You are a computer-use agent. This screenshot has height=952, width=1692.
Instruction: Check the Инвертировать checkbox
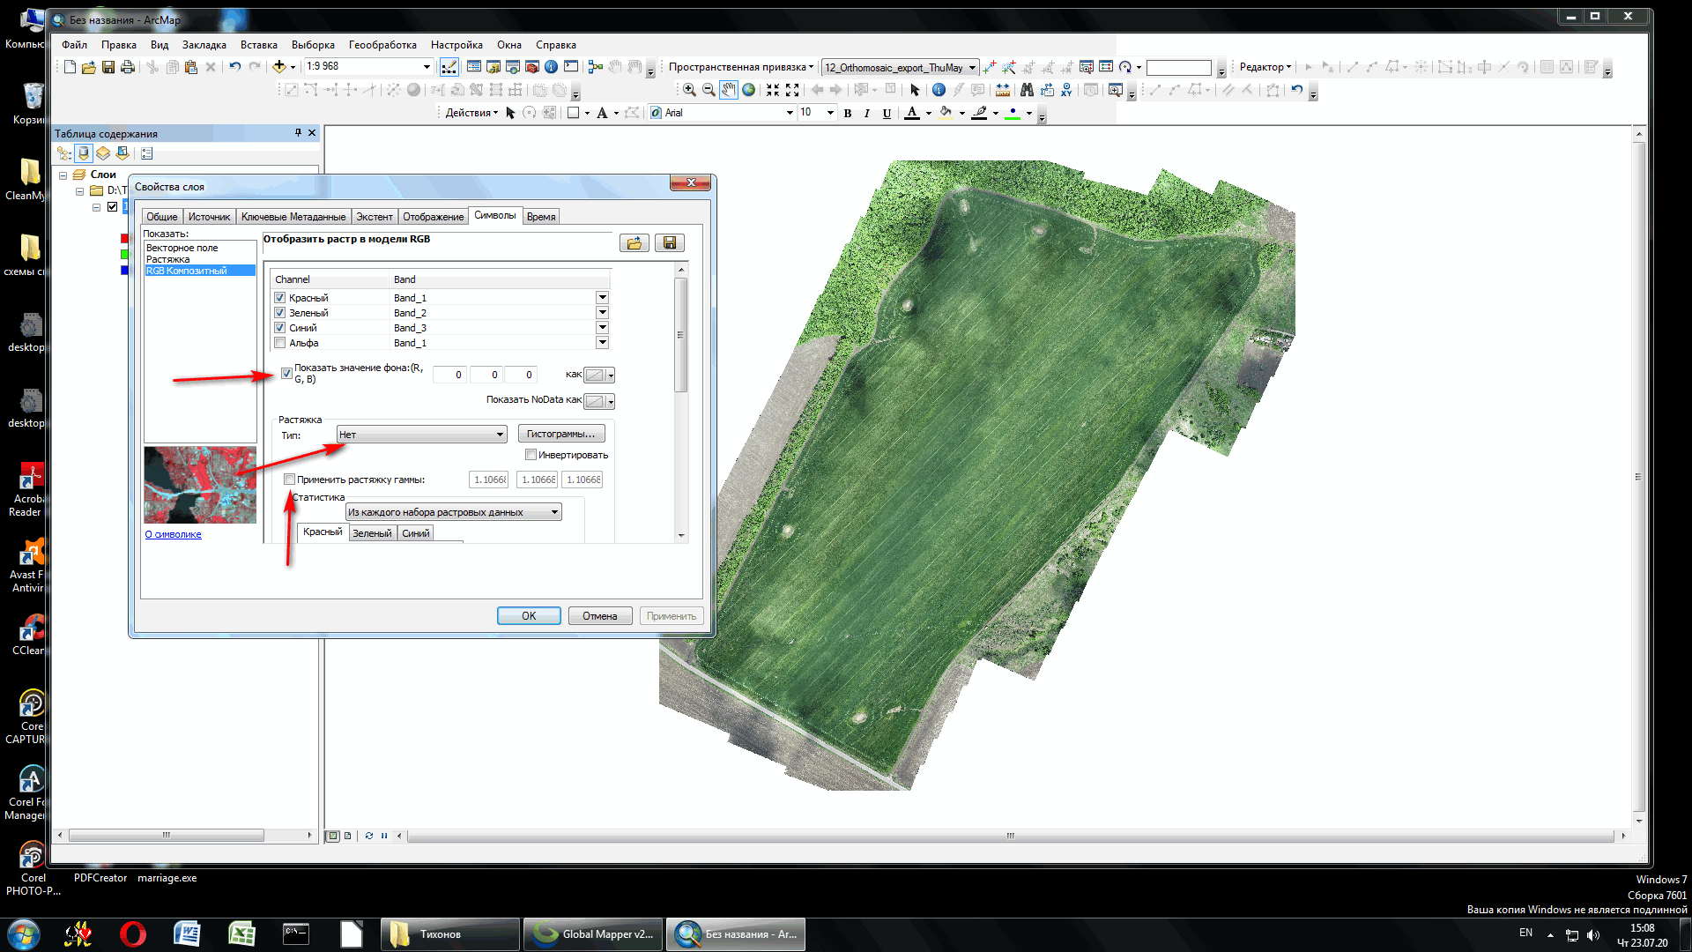point(531,455)
